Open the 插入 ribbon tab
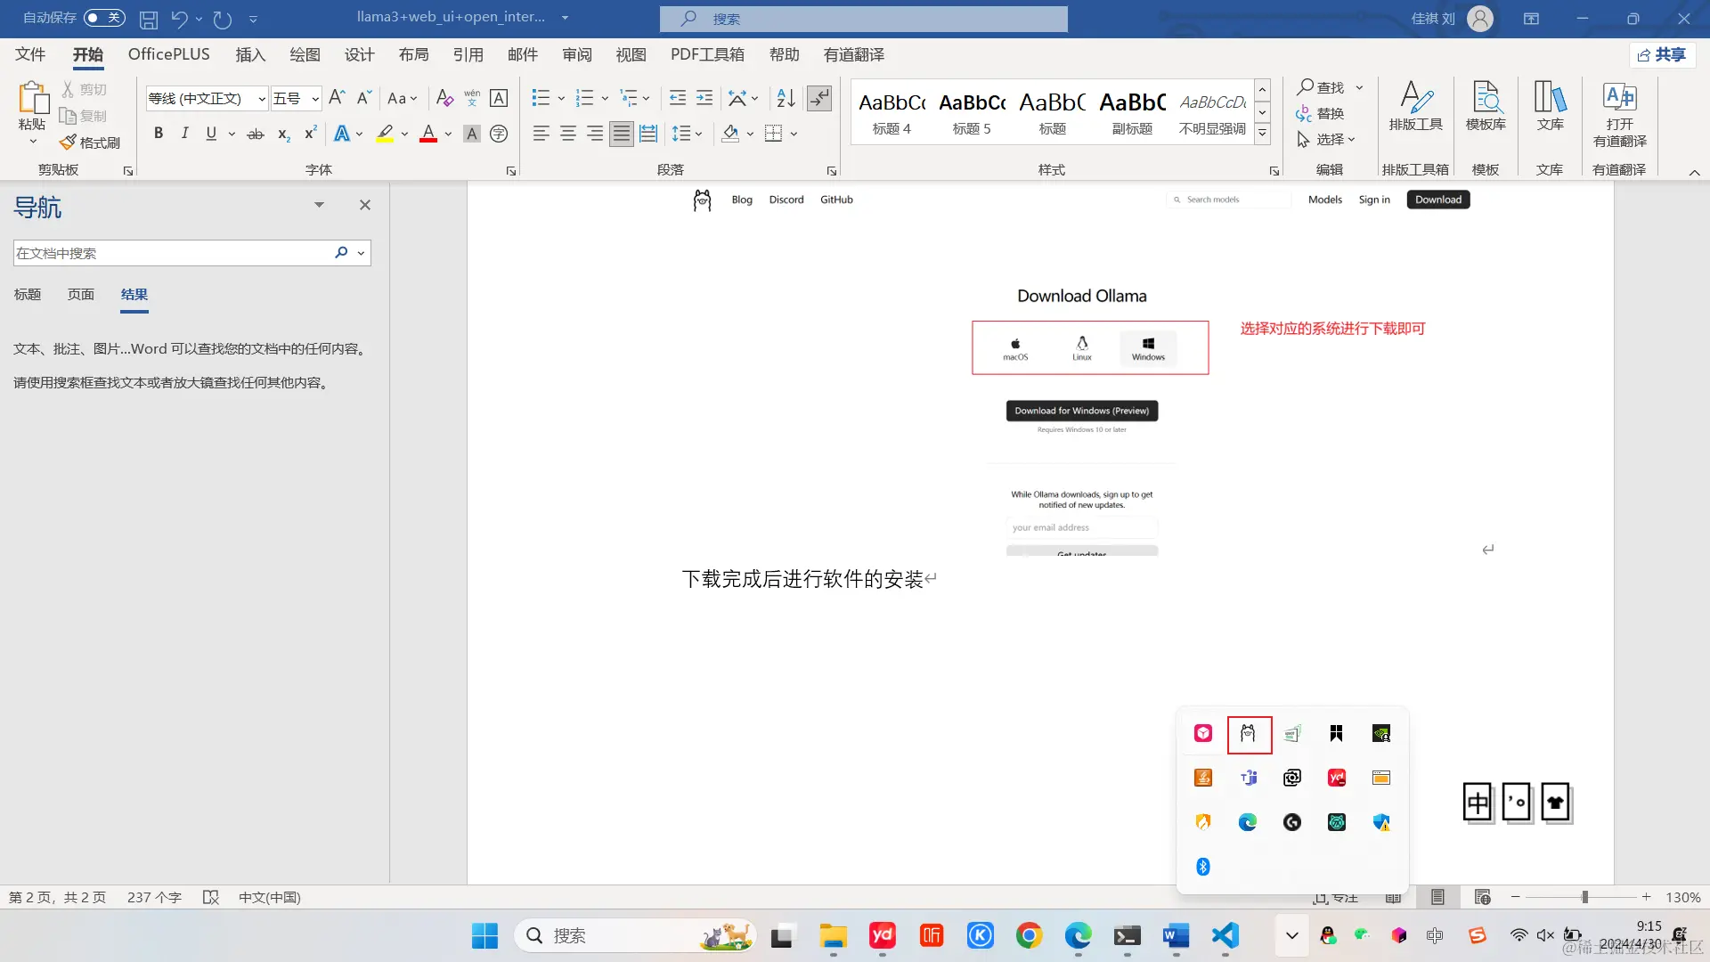 click(250, 55)
